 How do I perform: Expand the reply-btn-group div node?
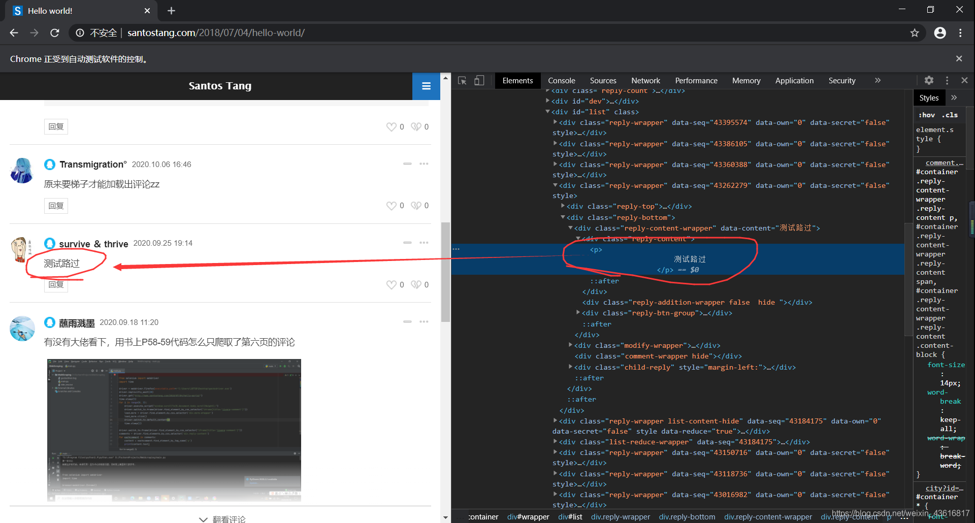(x=578, y=313)
